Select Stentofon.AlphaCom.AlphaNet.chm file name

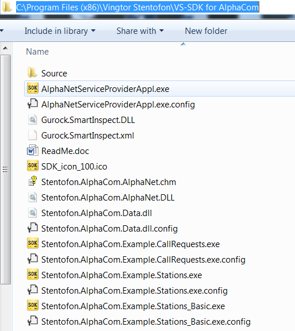tap(108, 182)
